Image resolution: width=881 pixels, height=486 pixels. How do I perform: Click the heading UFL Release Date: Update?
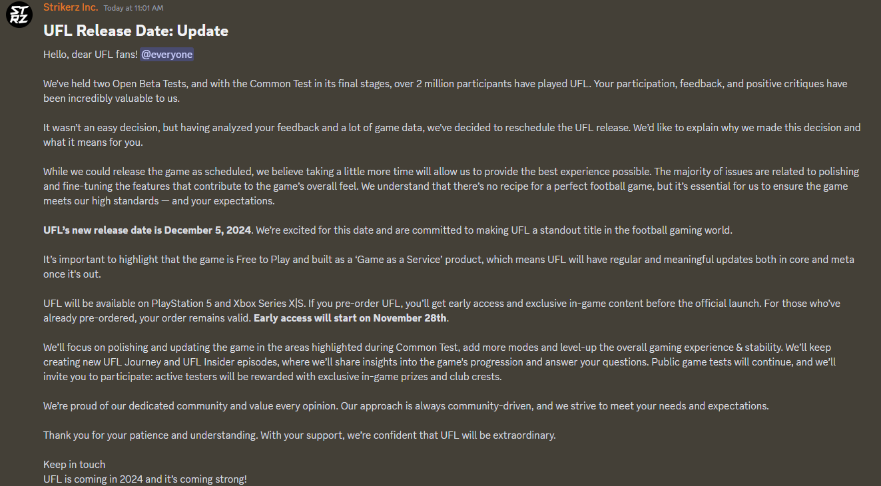[135, 30]
